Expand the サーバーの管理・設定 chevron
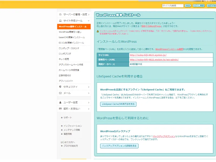216x162 pixels. [89, 15]
